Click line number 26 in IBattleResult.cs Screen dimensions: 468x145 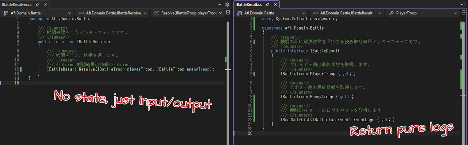click(250, 133)
